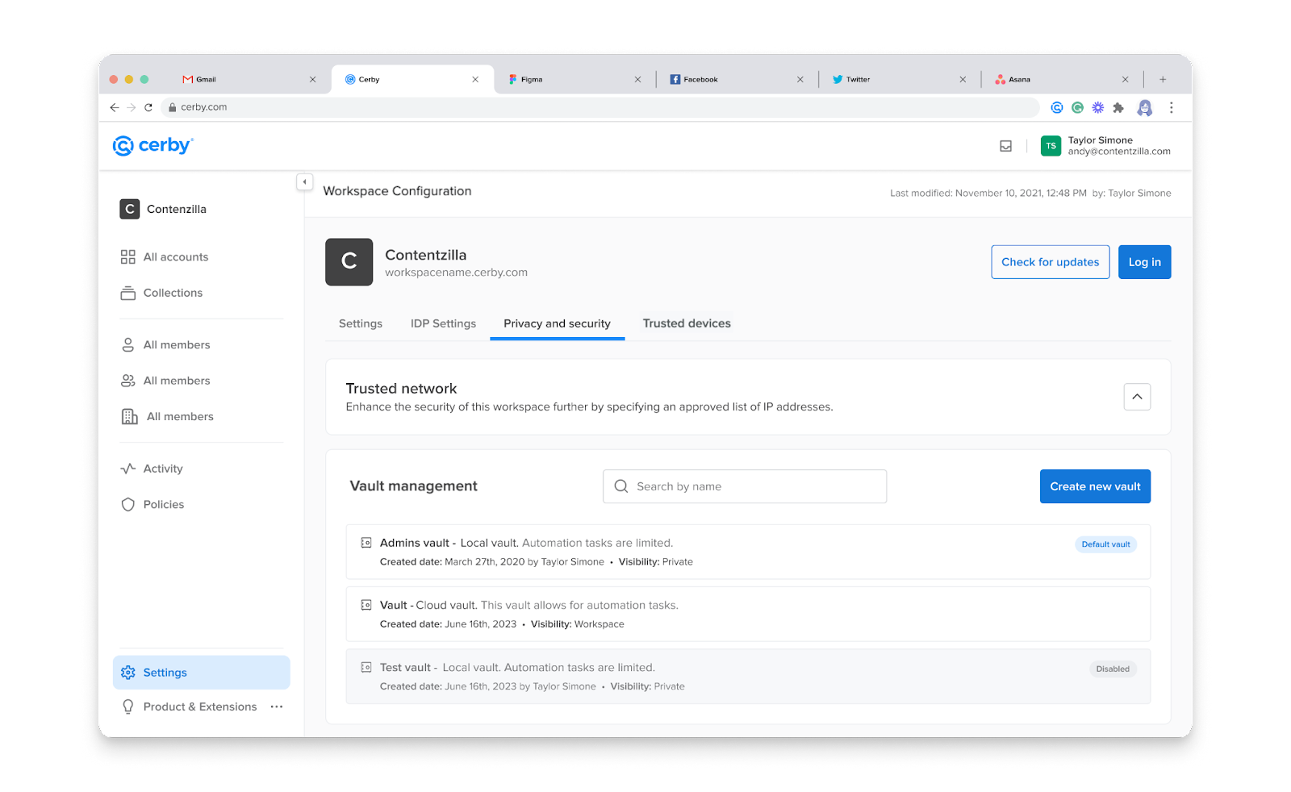
Task: Collapse the Trusted network section chevron
Action: (x=1137, y=396)
